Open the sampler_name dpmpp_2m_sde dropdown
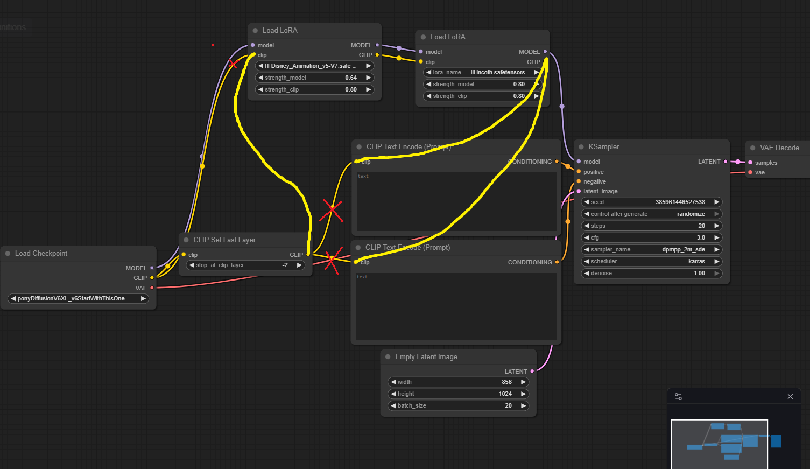 (x=652, y=250)
